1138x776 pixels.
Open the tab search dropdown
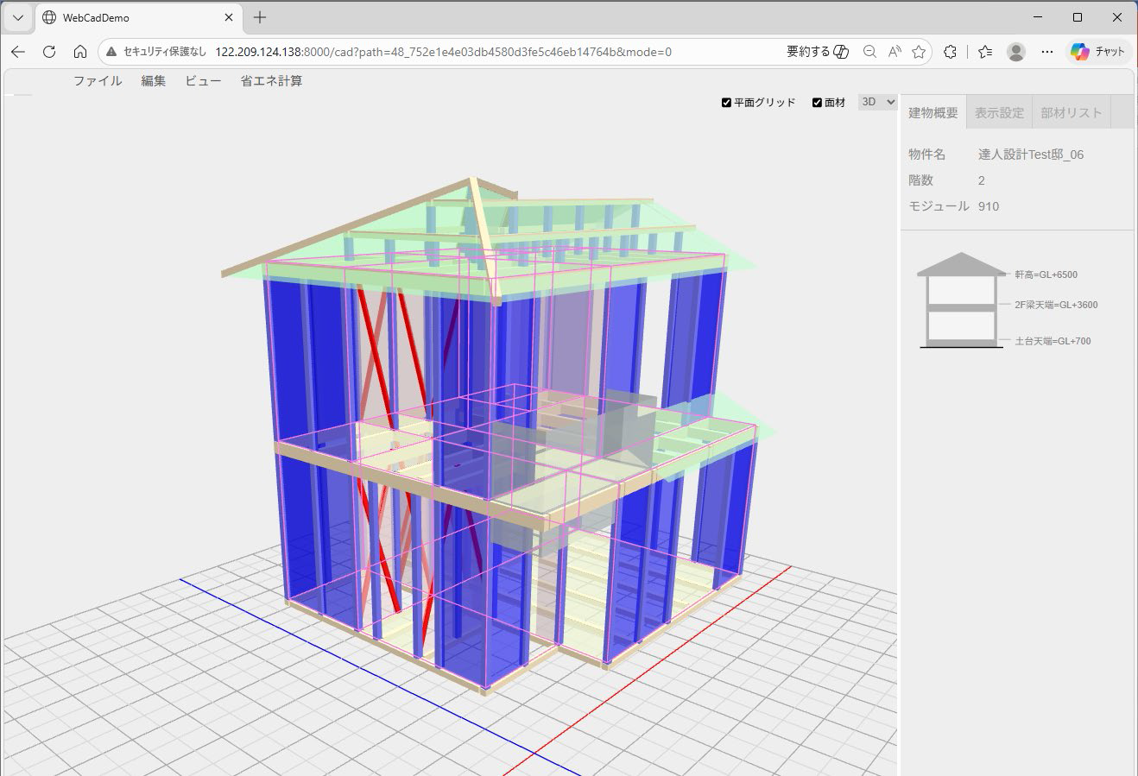18,17
